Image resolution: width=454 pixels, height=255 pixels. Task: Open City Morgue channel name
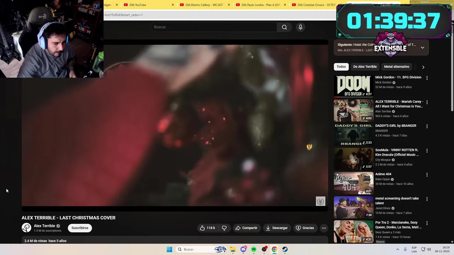(x=383, y=160)
